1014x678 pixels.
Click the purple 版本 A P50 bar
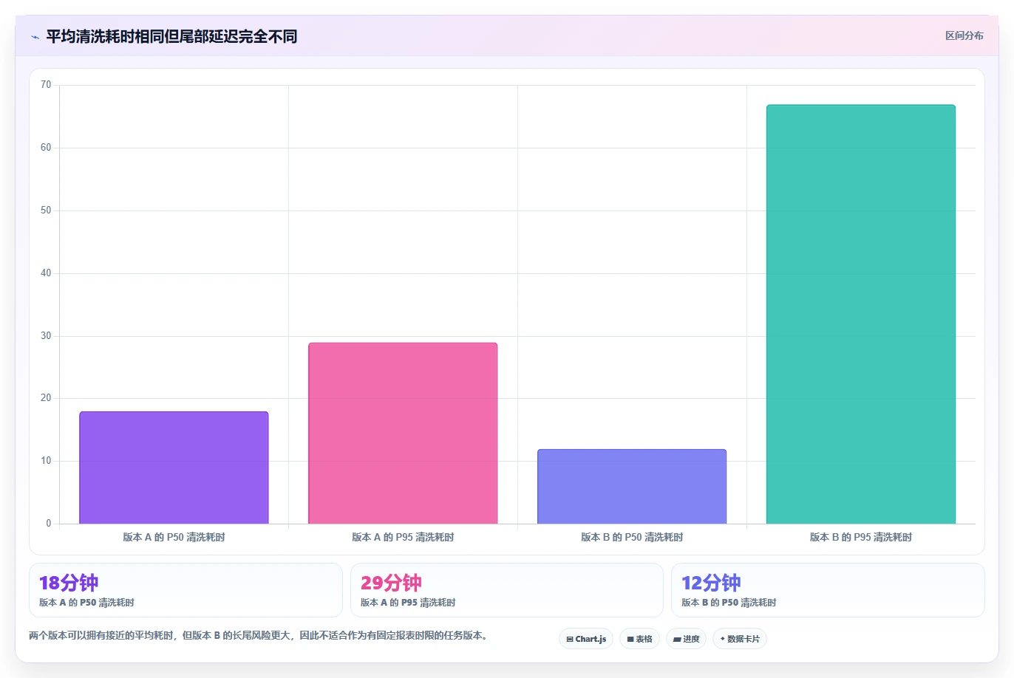coord(174,468)
